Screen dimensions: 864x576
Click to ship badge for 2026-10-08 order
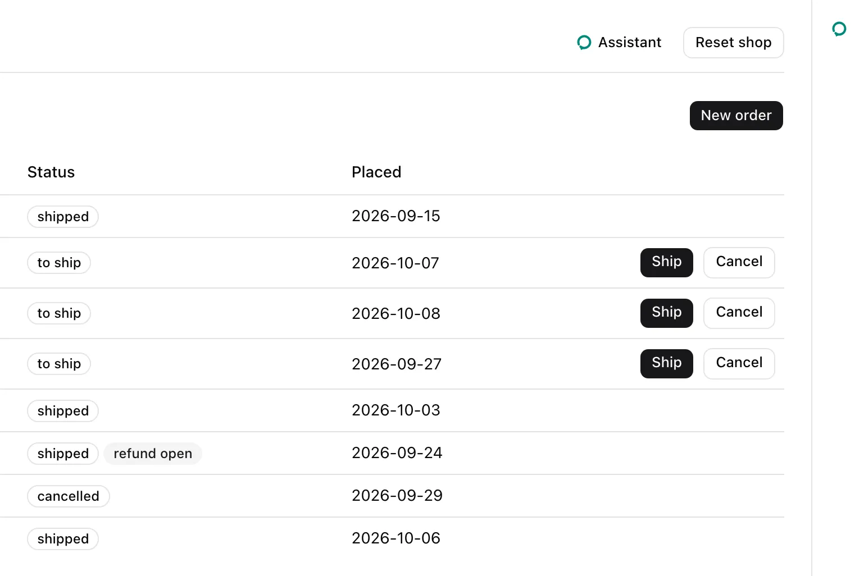tap(59, 313)
